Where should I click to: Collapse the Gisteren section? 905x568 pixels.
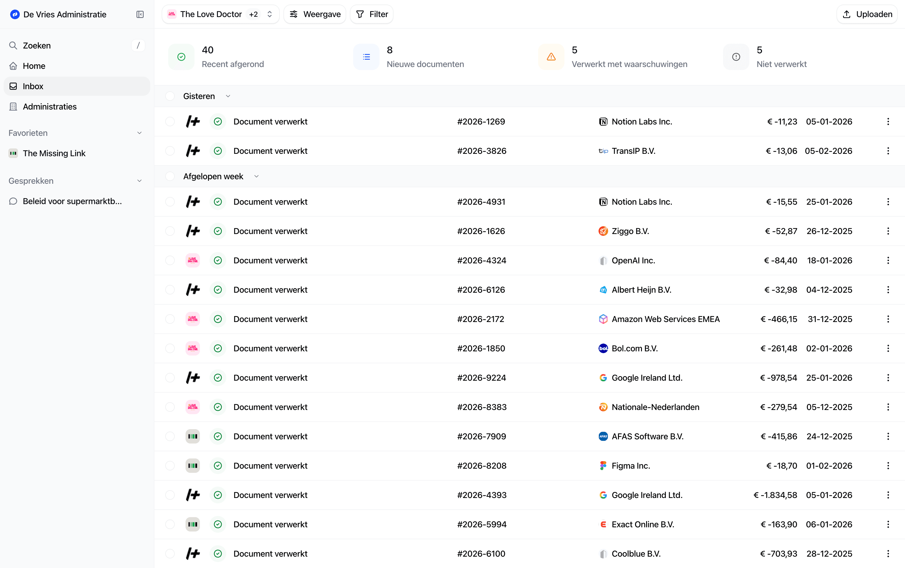[228, 96]
